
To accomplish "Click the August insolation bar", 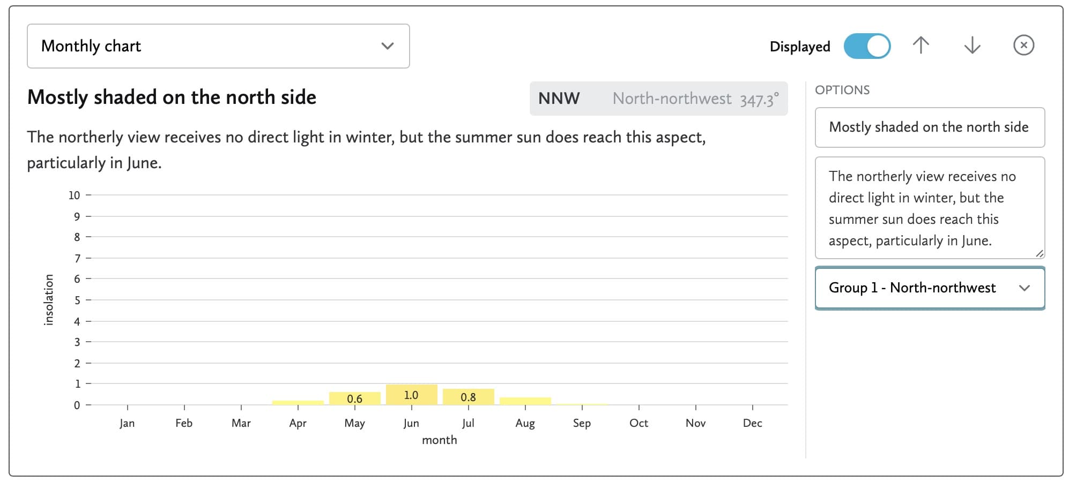I will click(x=525, y=401).
